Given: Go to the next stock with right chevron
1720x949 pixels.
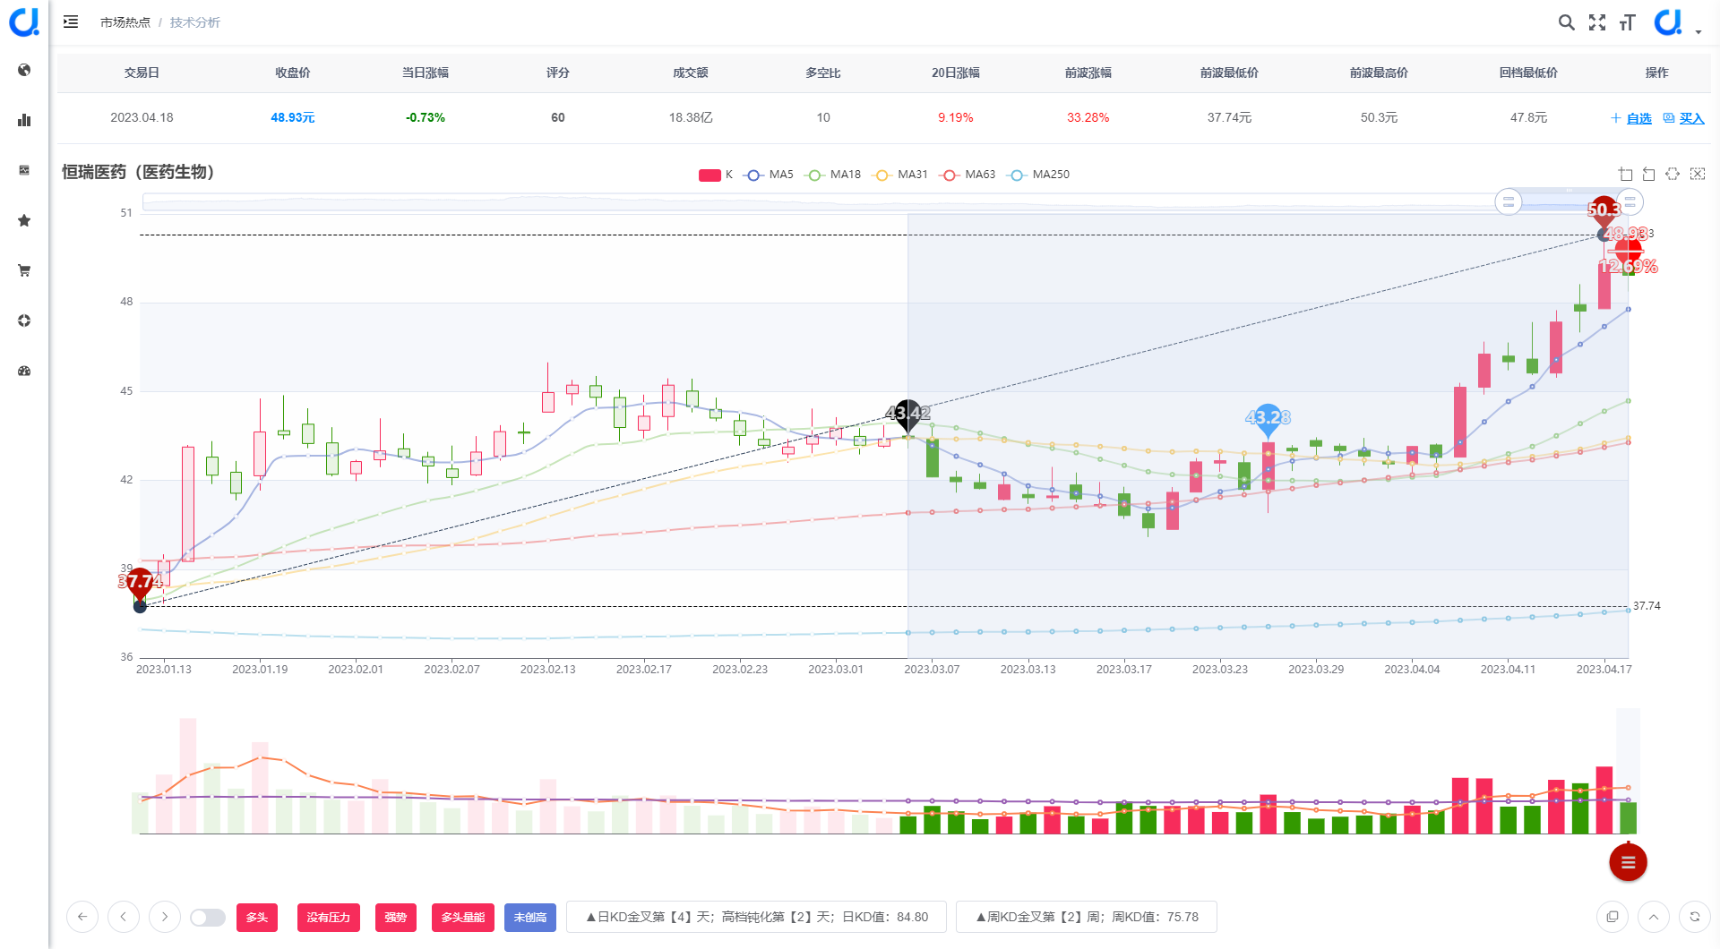Looking at the screenshot, I should pos(165,917).
